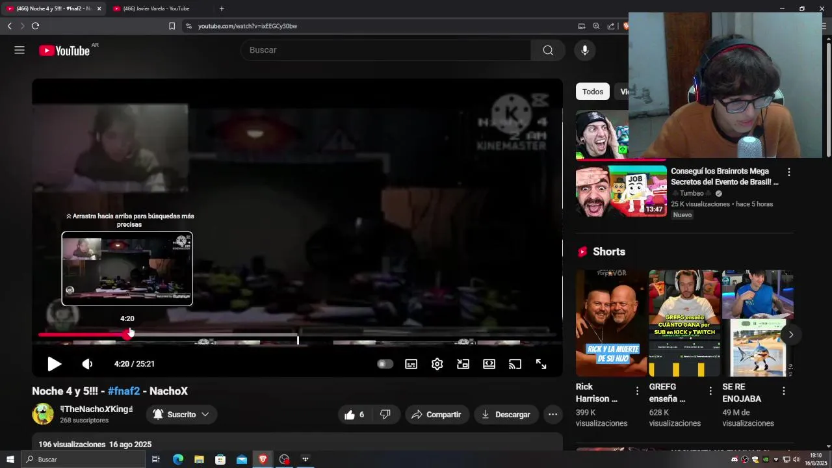Image resolution: width=832 pixels, height=468 pixels.
Task: Open the player settings gear
Action: (x=437, y=364)
